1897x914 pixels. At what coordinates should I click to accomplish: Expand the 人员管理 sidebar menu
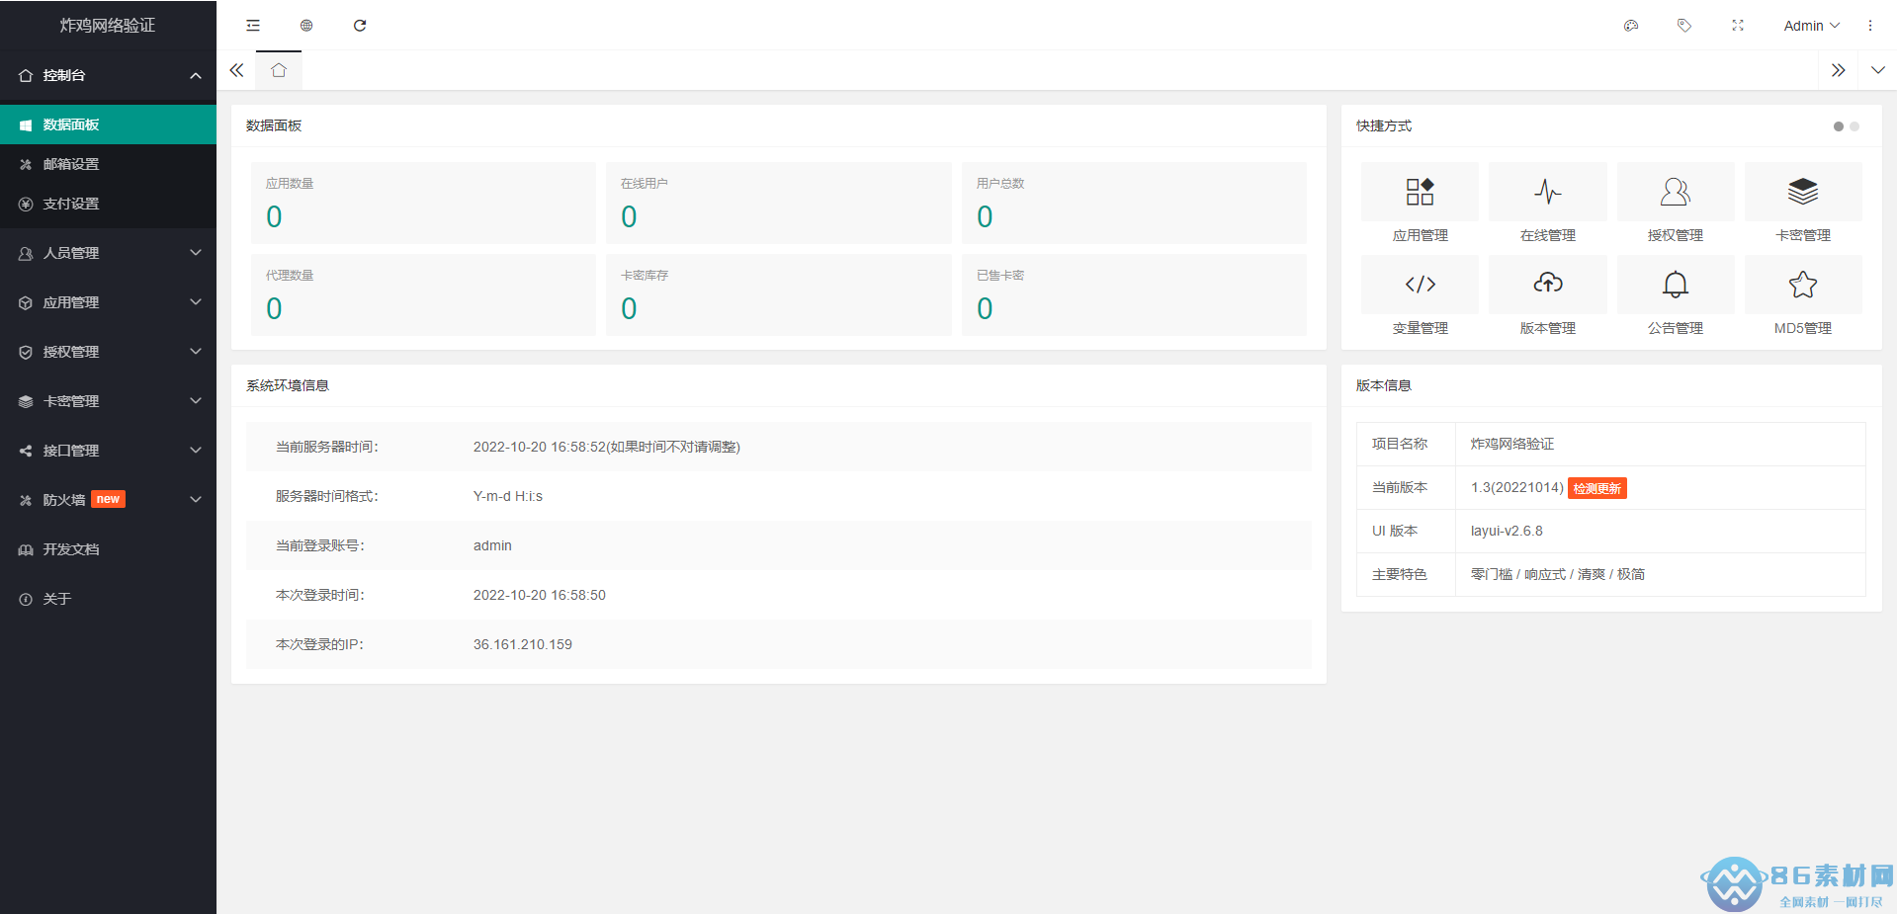(x=108, y=253)
